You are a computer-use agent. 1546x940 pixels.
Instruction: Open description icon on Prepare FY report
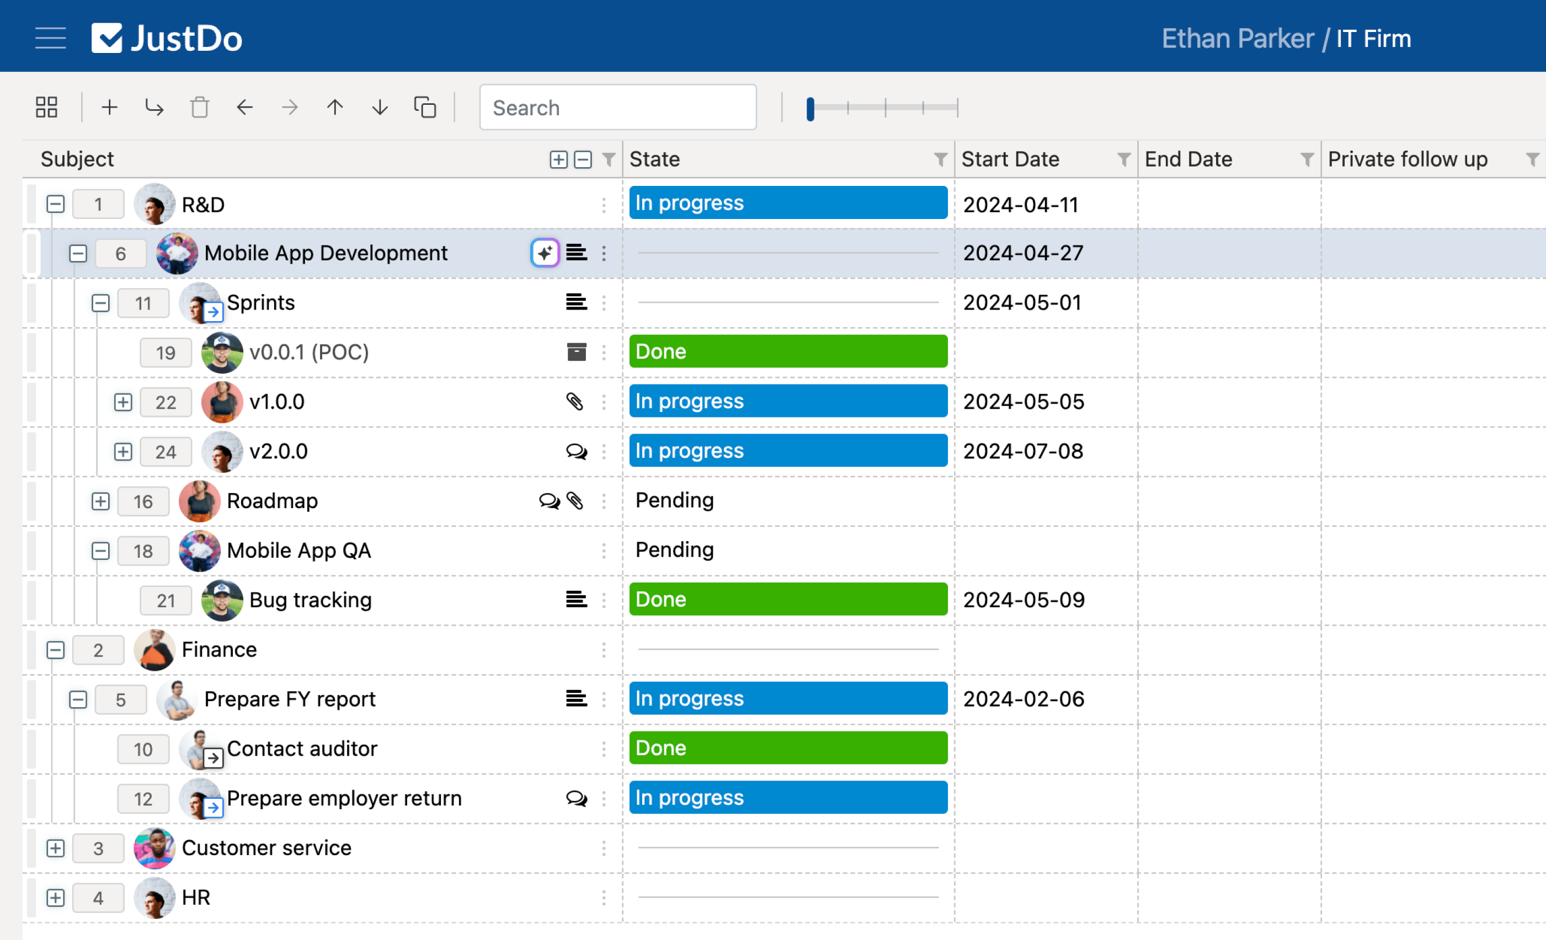click(x=577, y=699)
